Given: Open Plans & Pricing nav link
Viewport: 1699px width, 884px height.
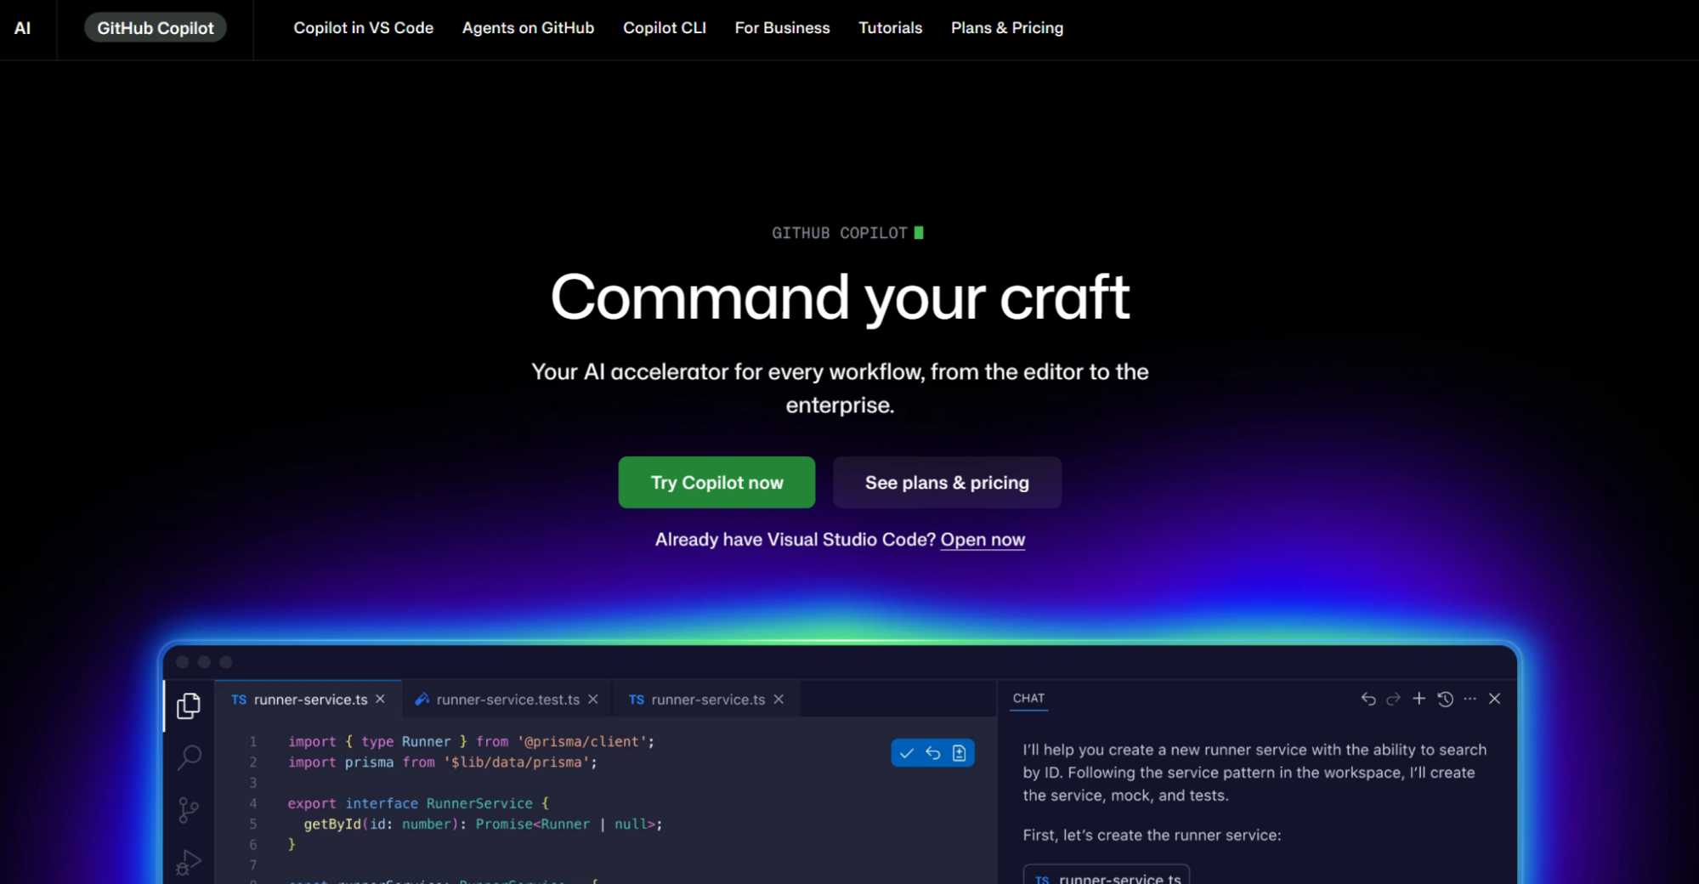Looking at the screenshot, I should click(1007, 28).
